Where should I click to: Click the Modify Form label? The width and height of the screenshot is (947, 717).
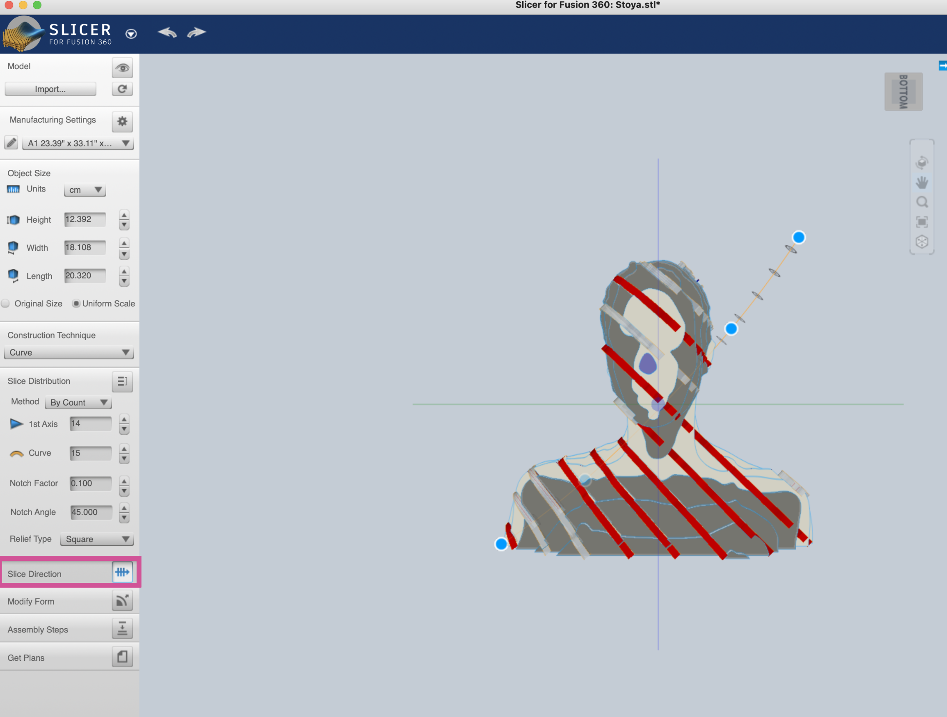[x=31, y=601]
